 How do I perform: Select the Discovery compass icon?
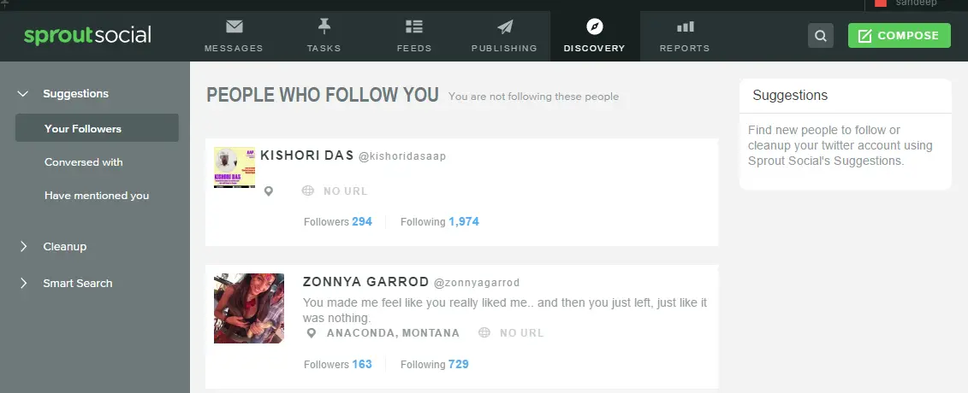tap(594, 26)
